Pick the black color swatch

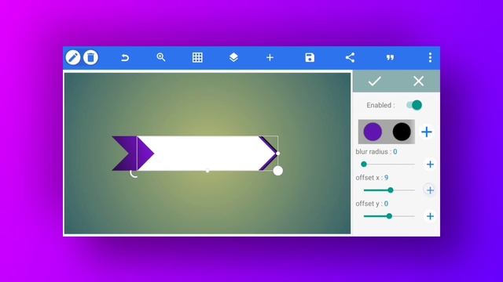pyautogui.click(x=402, y=132)
